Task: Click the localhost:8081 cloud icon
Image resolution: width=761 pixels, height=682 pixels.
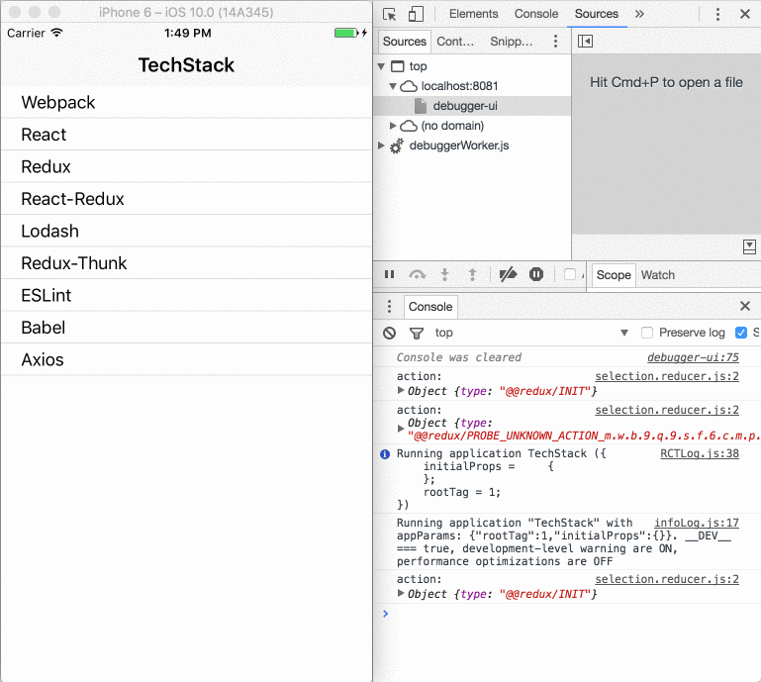Action: coord(408,86)
